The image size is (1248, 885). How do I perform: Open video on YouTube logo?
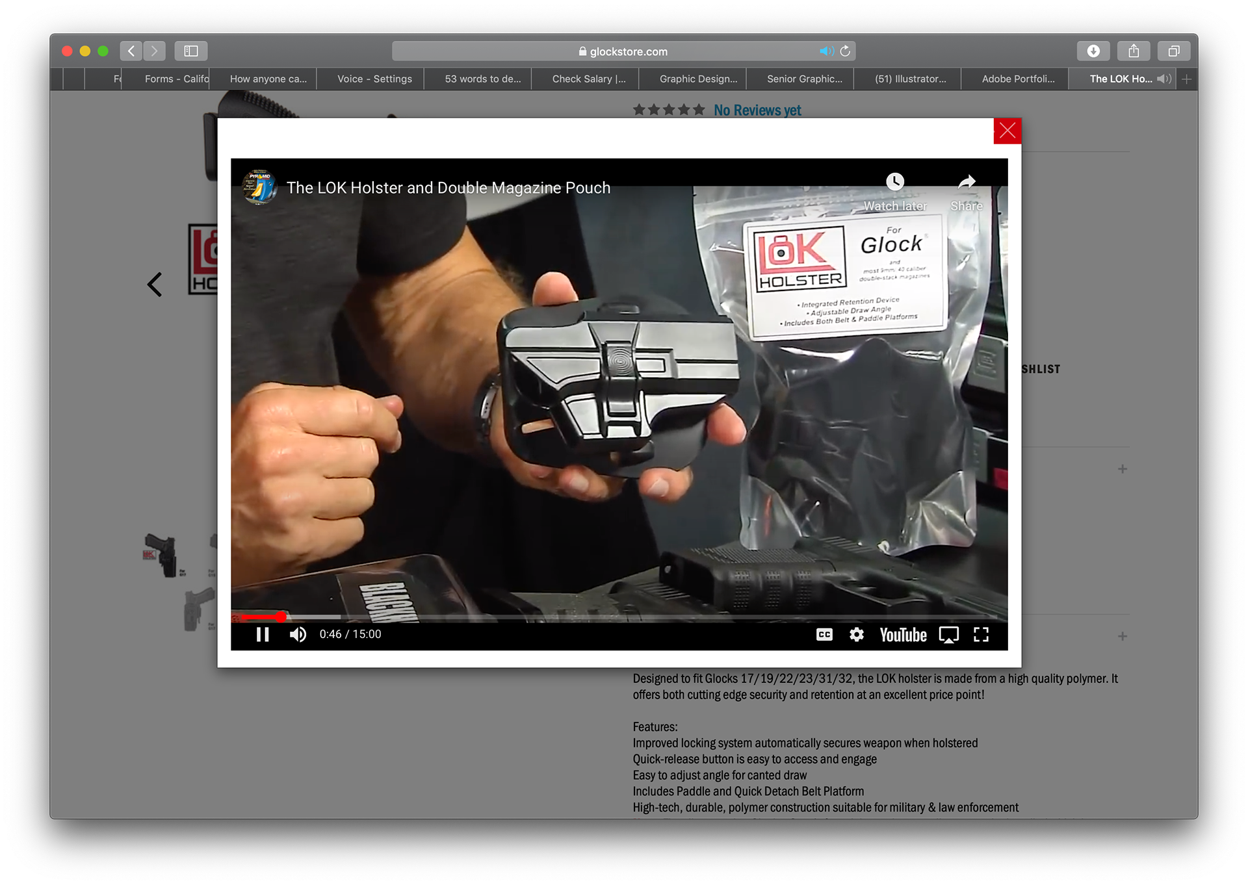click(x=903, y=635)
